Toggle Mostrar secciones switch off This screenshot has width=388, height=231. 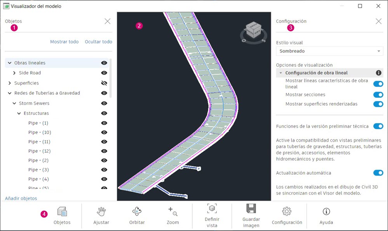click(378, 95)
